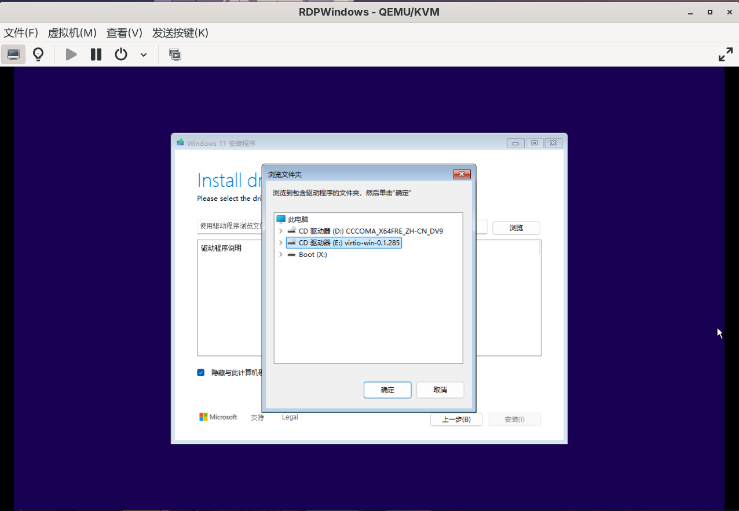Pause the virtual machine

[x=96, y=54]
